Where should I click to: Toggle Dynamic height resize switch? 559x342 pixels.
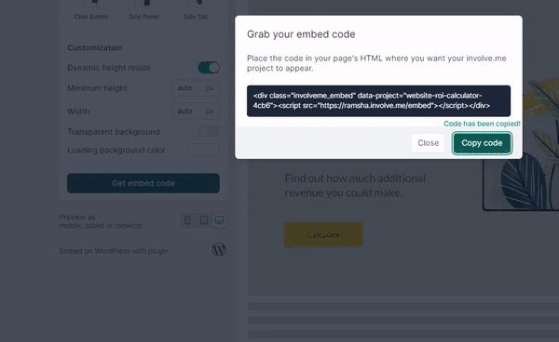tap(209, 68)
